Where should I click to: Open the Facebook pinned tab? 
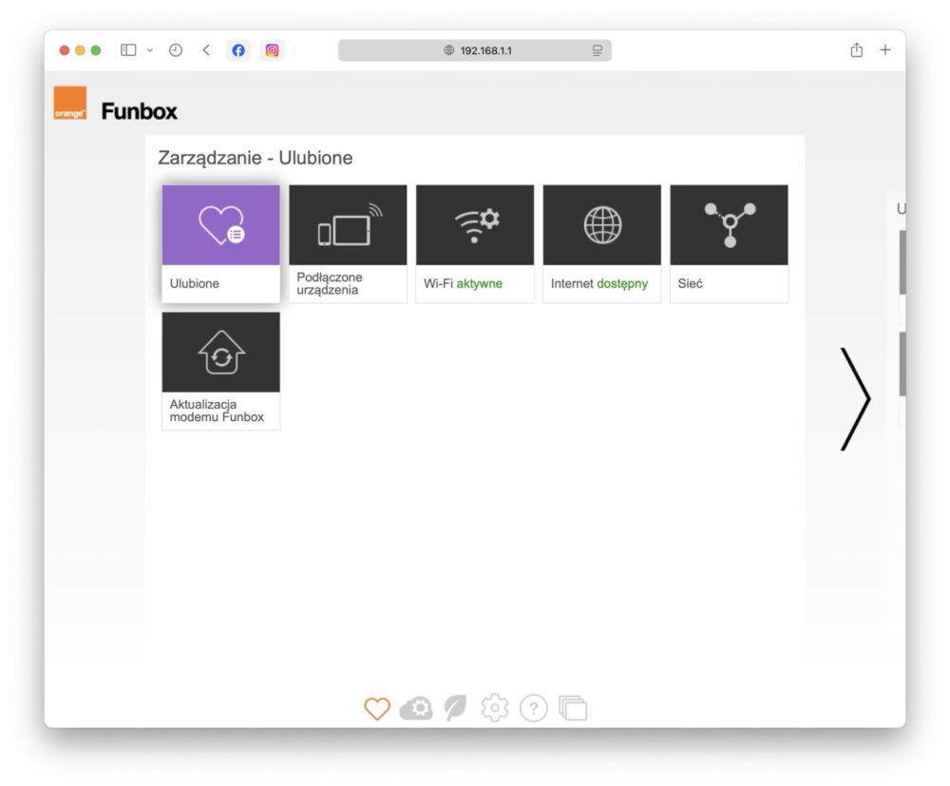[x=238, y=50]
